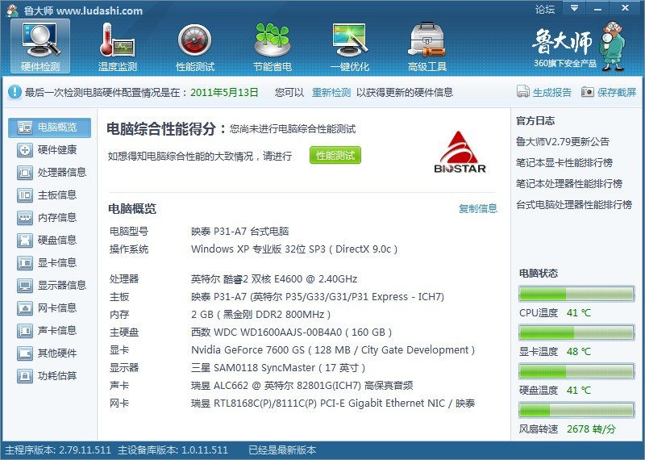Click the 风扇转速 progress bar

tap(576, 410)
